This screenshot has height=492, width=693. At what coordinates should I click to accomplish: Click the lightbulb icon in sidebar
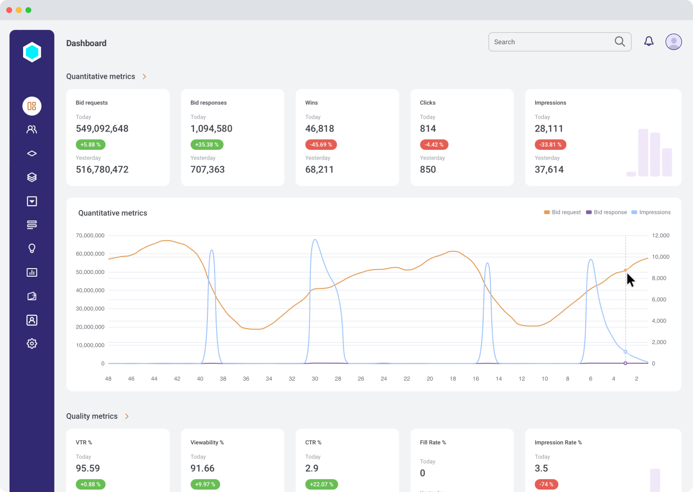pos(32,248)
